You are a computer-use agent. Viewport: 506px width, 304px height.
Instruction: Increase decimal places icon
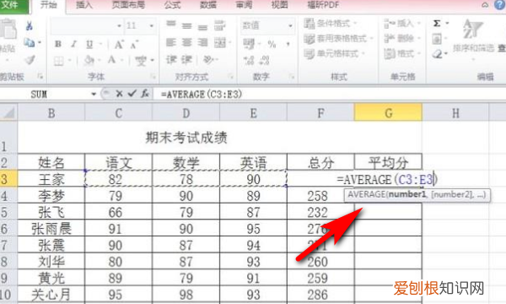(x=249, y=60)
